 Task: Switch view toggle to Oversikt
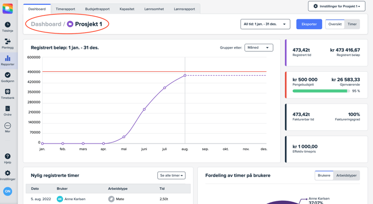coord(335,24)
